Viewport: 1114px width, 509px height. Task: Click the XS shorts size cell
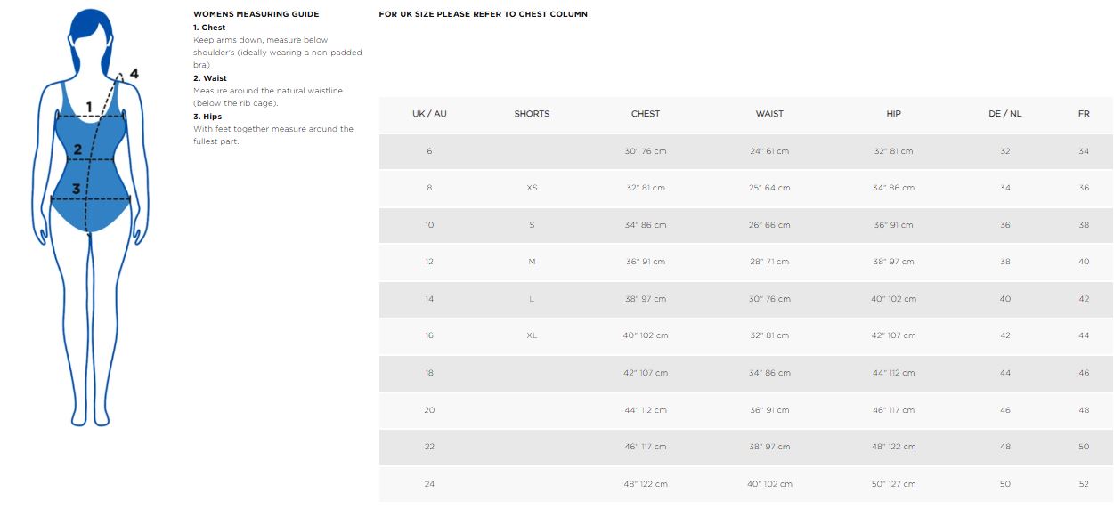pyautogui.click(x=532, y=188)
